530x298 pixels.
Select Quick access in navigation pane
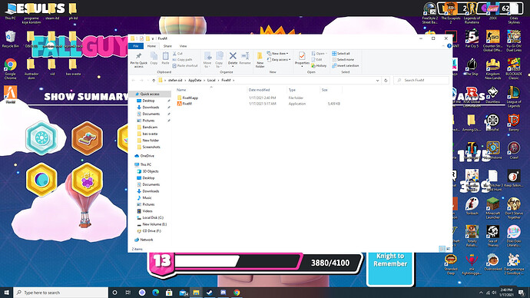pyautogui.click(x=150, y=94)
